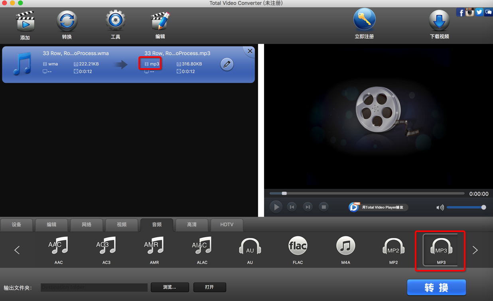The width and height of the screenshot is (493, 301).
Task: Click the 0:00:00 playback time display
Action: [479, 194]
